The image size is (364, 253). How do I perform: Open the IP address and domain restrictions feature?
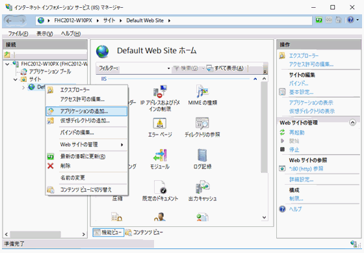(160, 98)
